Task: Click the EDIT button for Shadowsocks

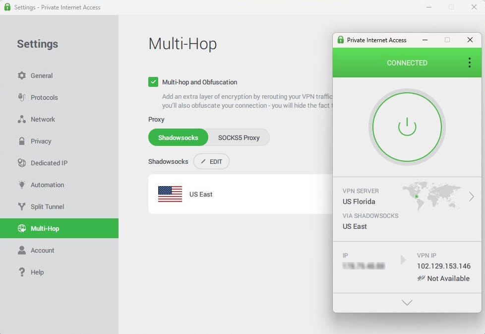Action: pos(211,161)
